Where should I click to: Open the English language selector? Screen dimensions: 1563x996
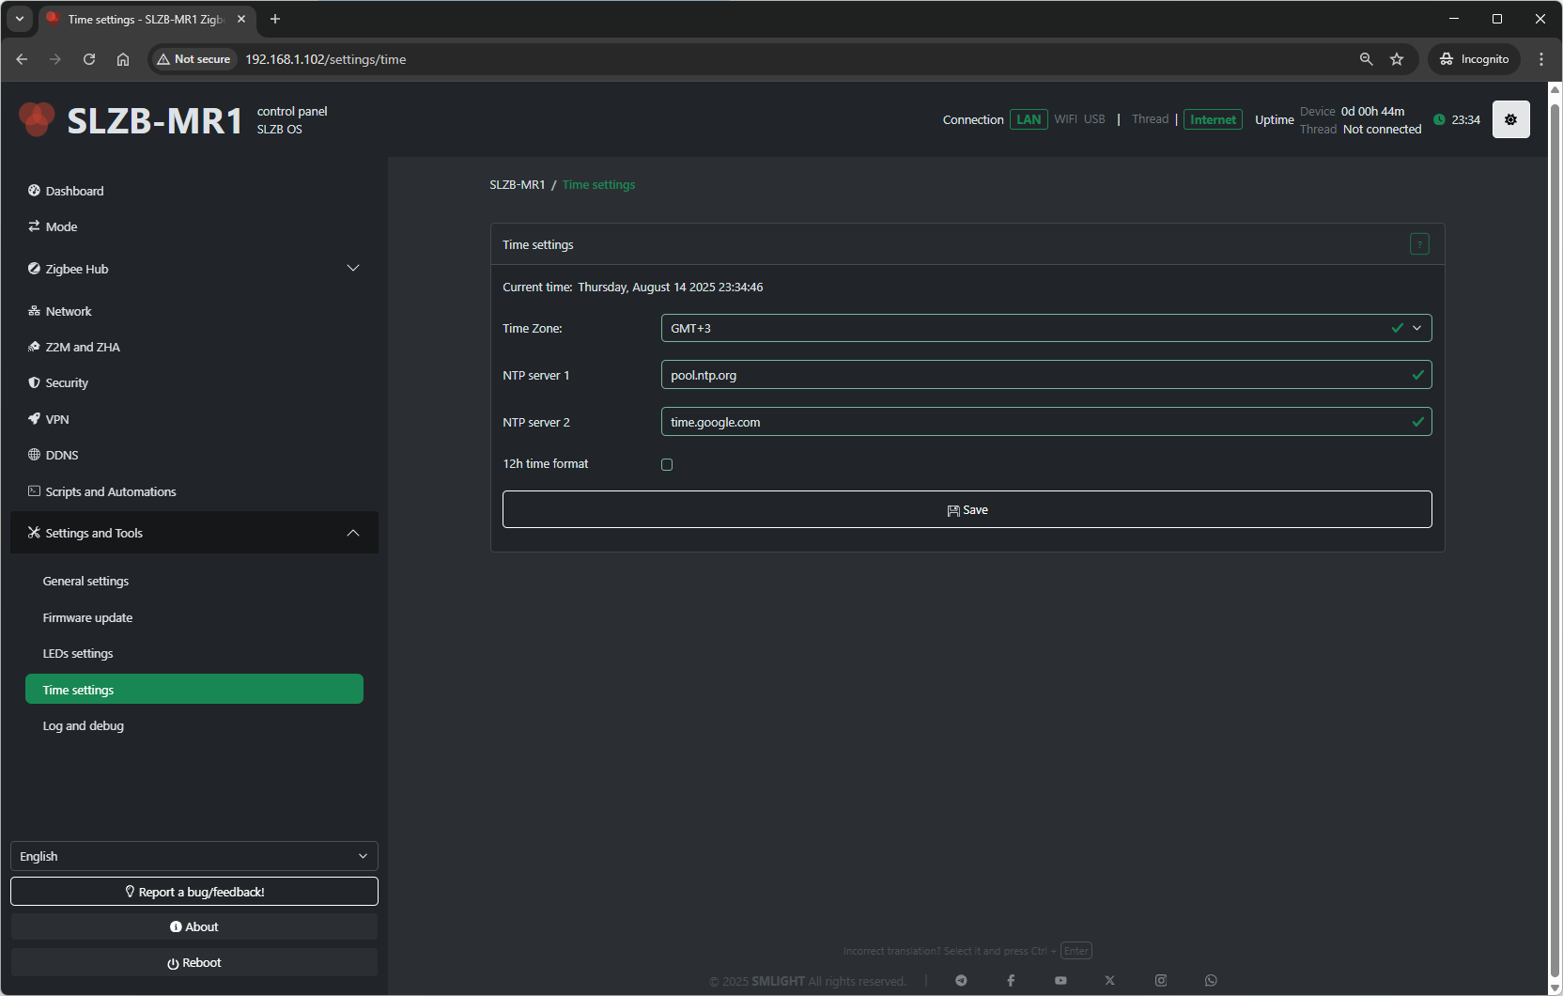coord(193,856)
